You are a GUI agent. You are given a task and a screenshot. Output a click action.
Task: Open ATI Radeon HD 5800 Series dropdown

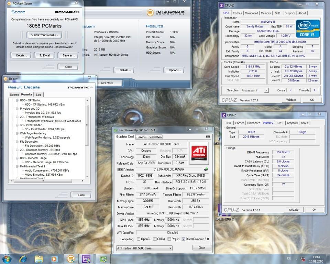point(144,248)
